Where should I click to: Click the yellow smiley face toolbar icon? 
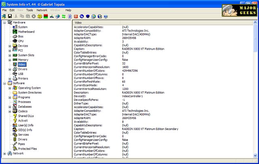(x=40, y=16)
